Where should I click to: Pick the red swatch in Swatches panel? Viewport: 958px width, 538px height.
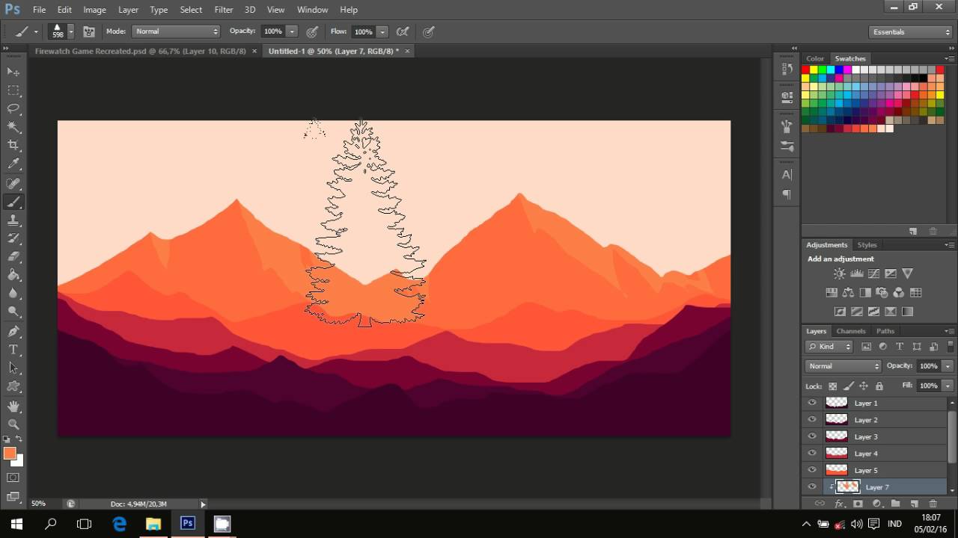tap(806, 69)
